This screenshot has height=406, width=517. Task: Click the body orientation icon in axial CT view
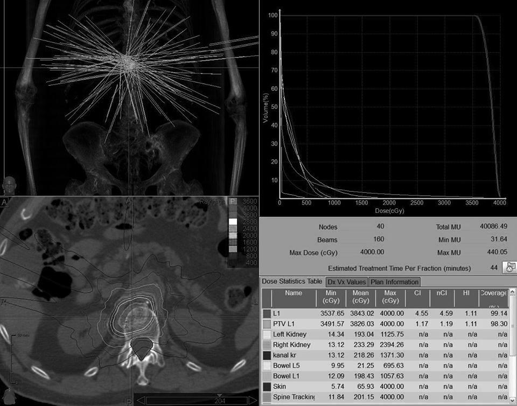tap(9, 396)
